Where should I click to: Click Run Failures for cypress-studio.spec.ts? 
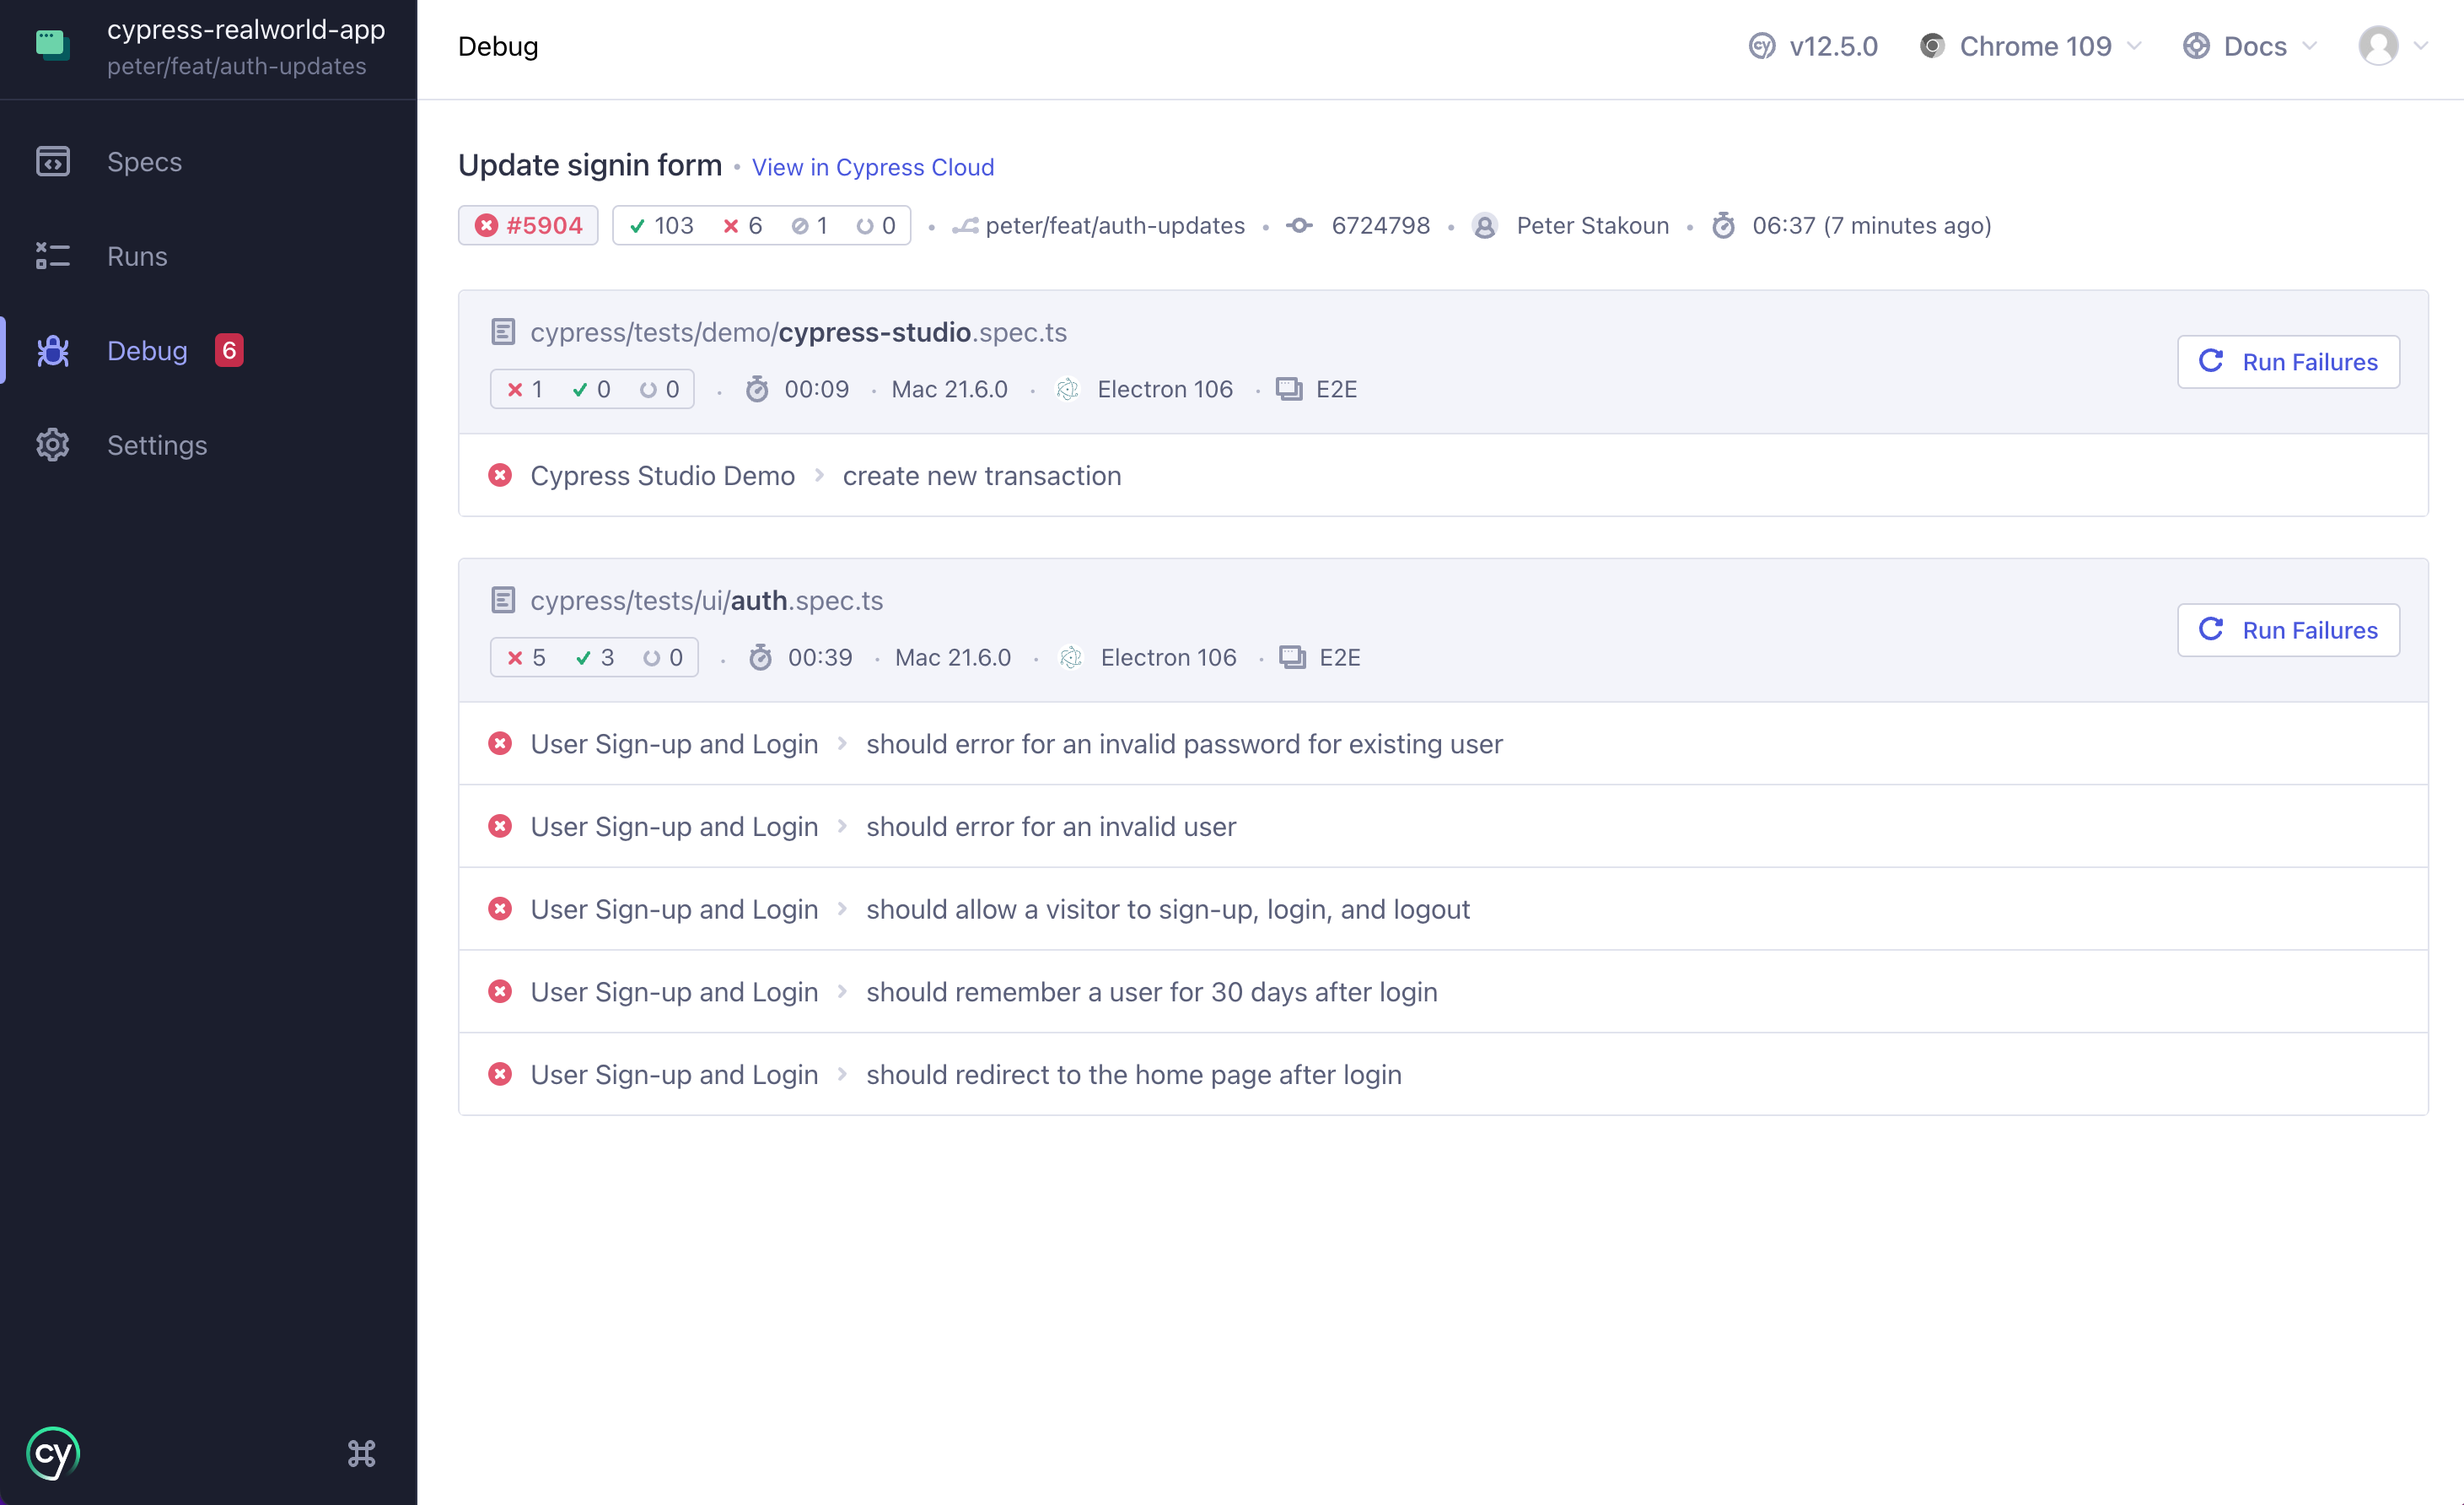point(2289,361)
